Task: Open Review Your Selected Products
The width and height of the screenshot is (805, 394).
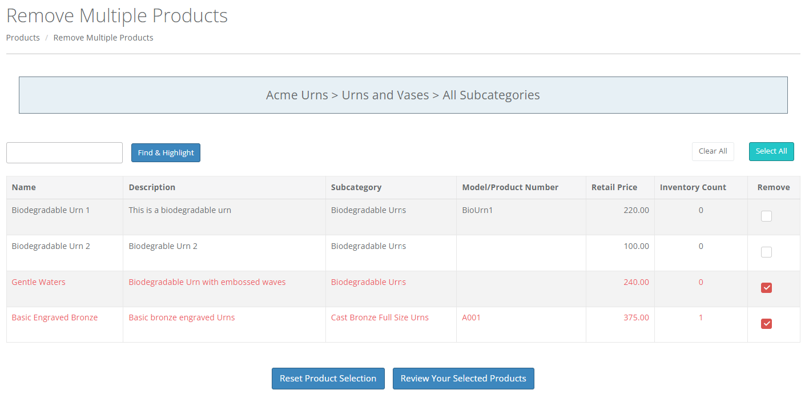Action: tap(463, 379)
